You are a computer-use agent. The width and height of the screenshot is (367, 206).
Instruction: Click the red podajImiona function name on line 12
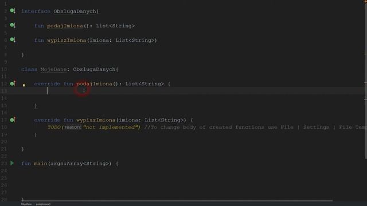94,84
